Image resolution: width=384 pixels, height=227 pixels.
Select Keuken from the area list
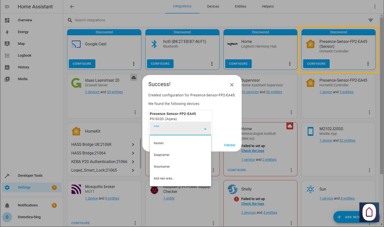point(159,143)
